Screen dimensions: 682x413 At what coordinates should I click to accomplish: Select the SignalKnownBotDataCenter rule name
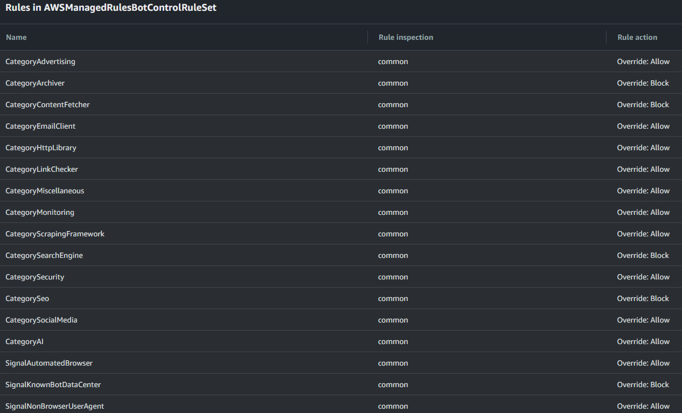coord(53,384)
